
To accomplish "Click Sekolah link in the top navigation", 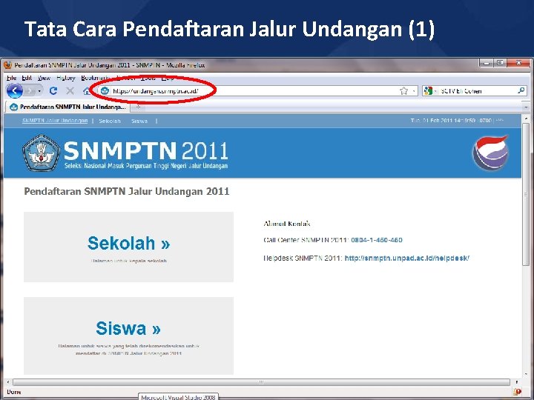I will (110, 121).
